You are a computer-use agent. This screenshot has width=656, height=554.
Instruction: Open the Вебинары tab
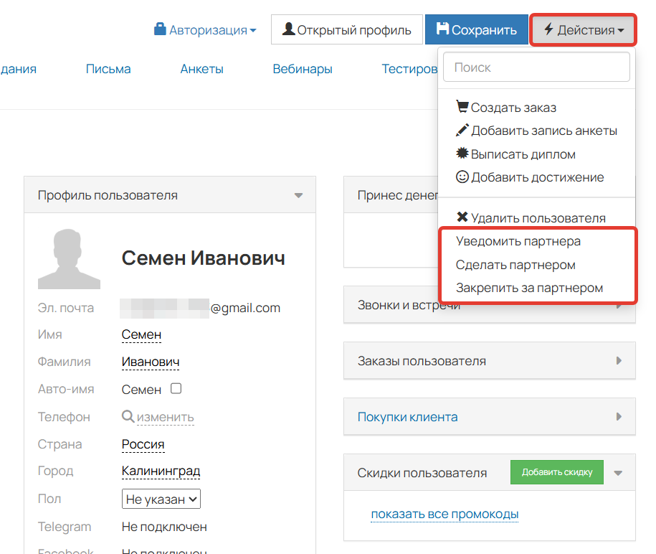[x=303, y=68]
